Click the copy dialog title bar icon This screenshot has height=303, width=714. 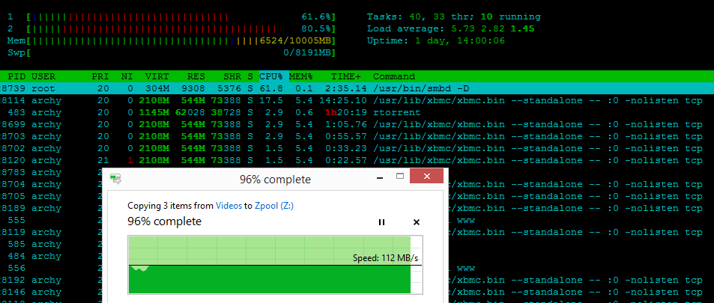[x=115, y=179]
